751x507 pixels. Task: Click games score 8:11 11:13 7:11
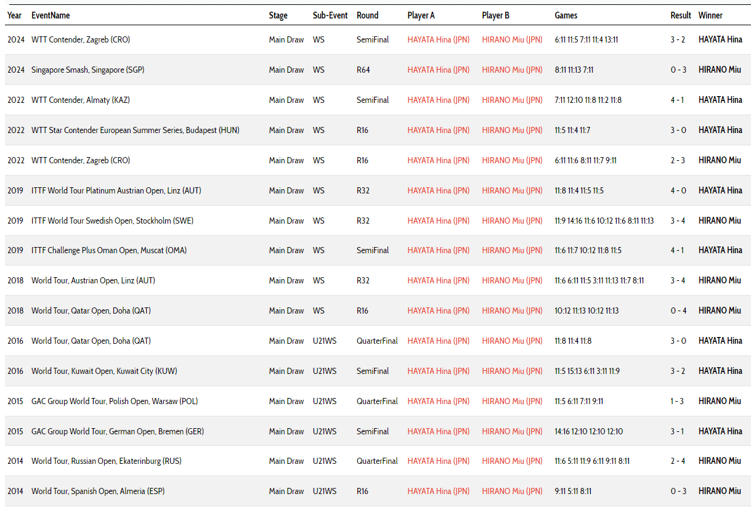pos(574,70)
